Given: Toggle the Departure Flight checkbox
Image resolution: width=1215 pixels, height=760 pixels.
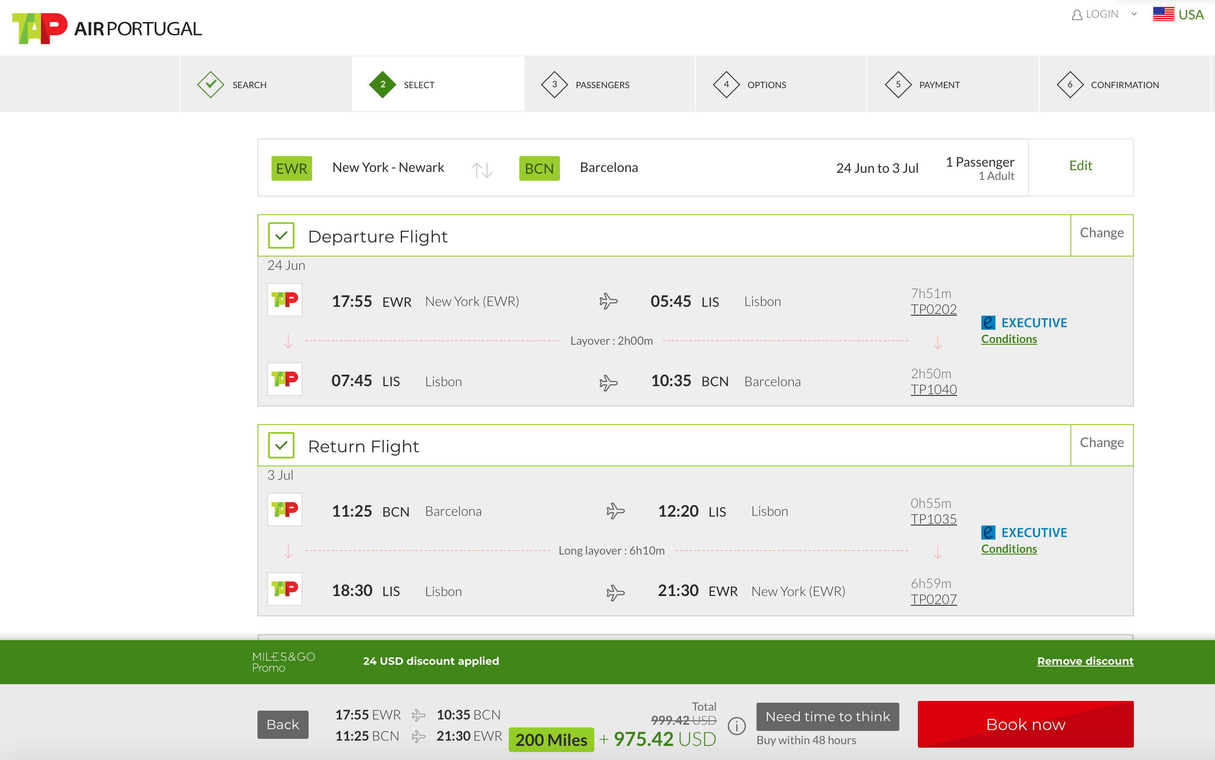Looking at the screenshot, I should [x=281, y=235].
